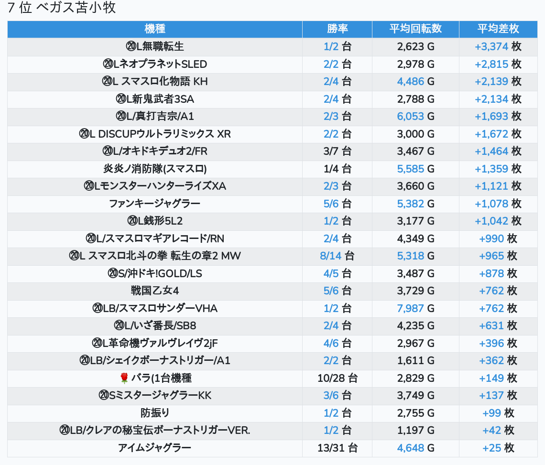Viewport: 545px width, 465px height.
Task: Click the 7,987 G average spins value
Action: 410,308
